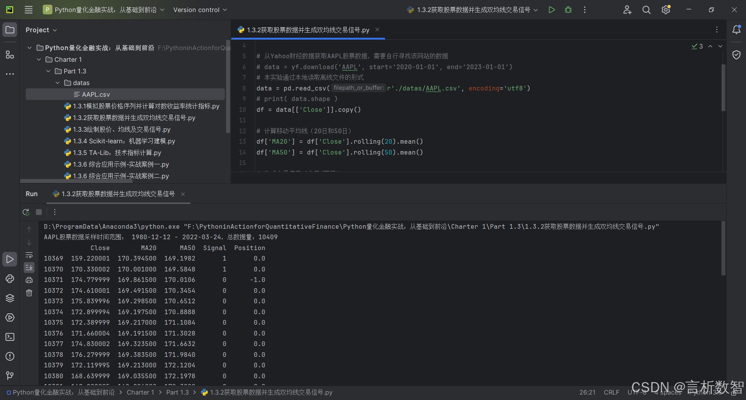Open Python Packages layers icon
746x400 pixels.
pyautogui.click(x=10, y=298)
